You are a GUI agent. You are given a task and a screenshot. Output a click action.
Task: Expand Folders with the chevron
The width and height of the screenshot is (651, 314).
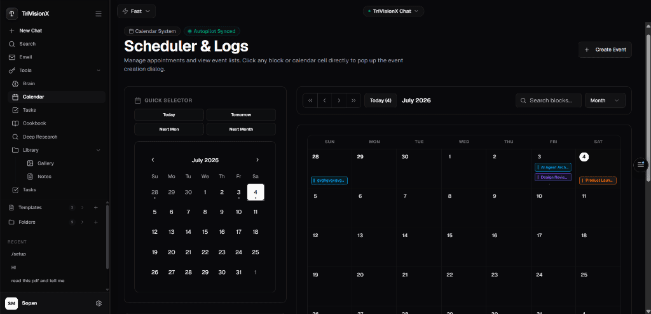82,222
